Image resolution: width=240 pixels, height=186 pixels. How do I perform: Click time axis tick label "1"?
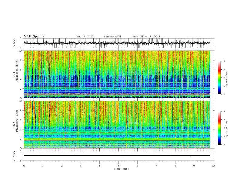(43, 166)
